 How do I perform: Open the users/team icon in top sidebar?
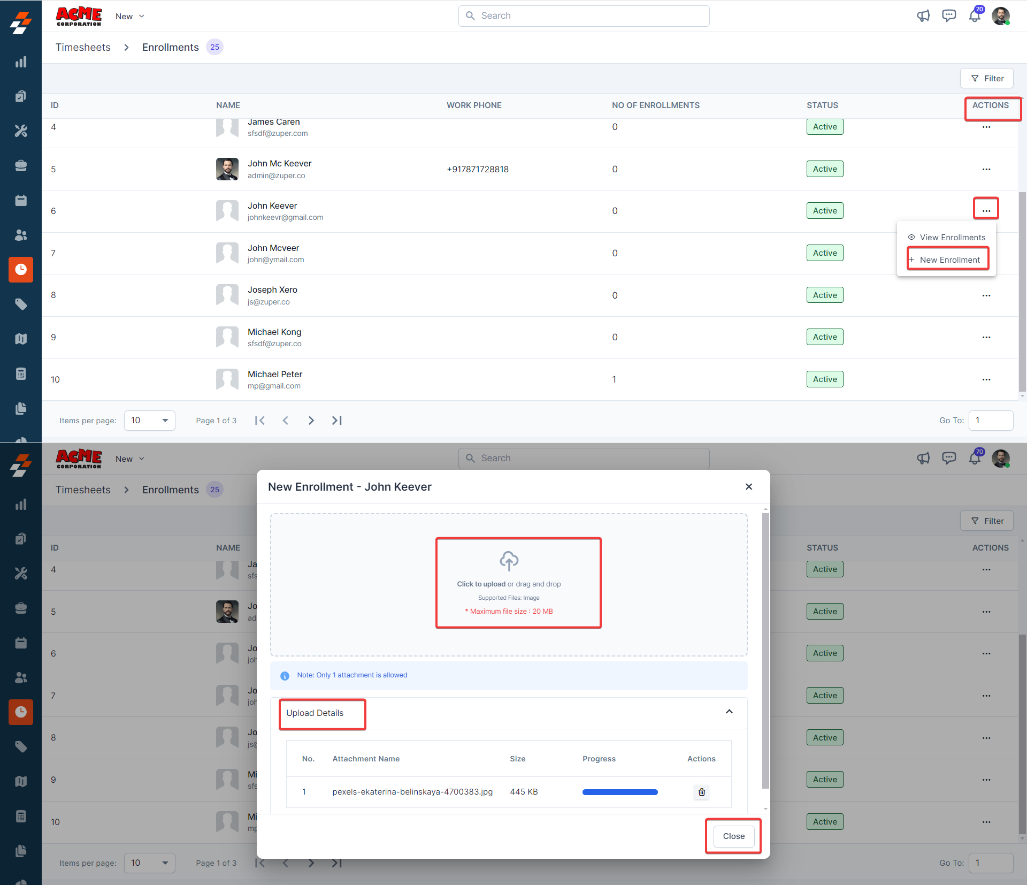pyautogui.click(x=21, y=235)
